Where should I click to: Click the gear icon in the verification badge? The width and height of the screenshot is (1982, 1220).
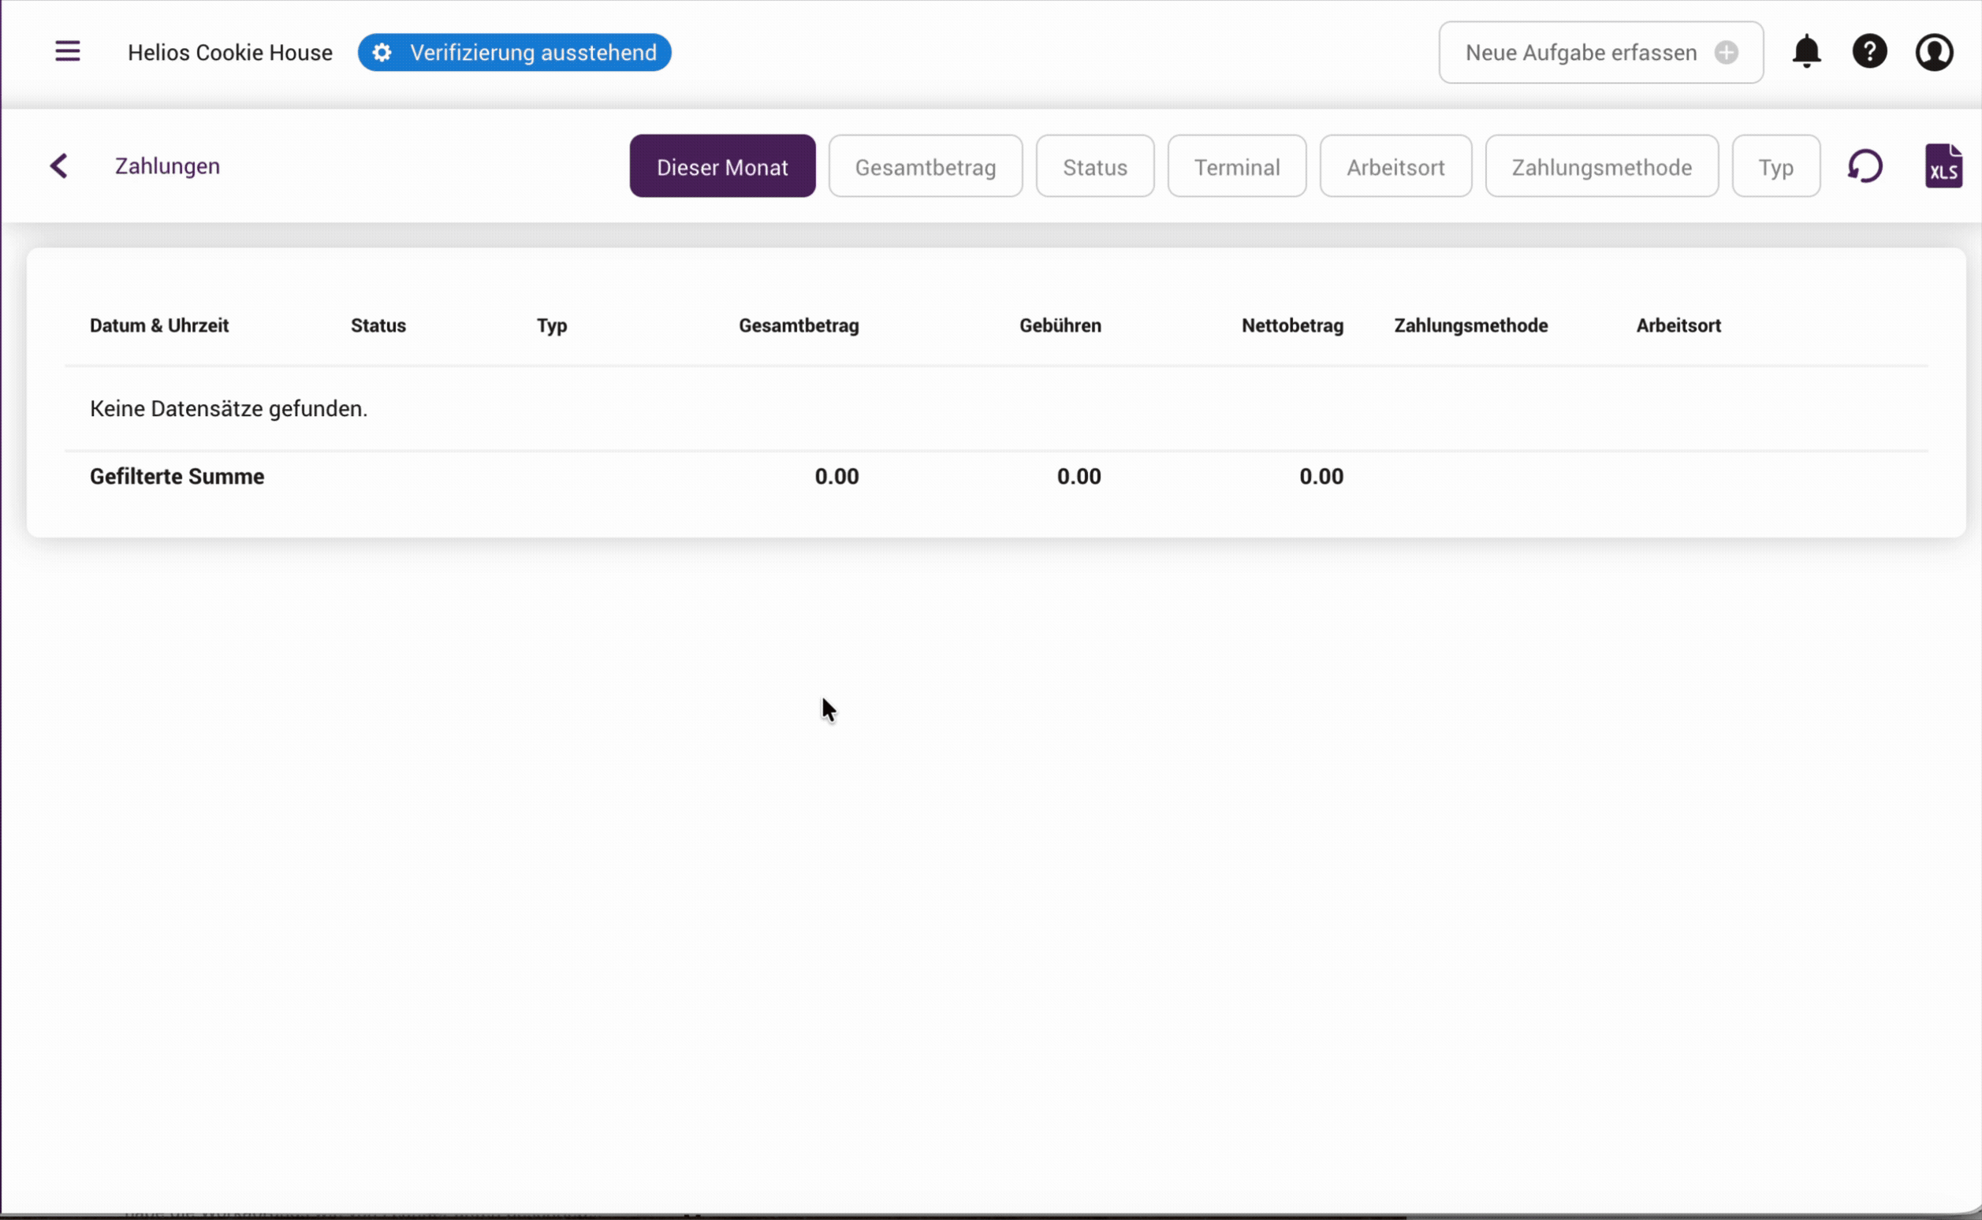[382, 52]
